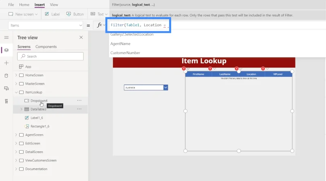Close the Tree view panel
The image size is (326, 181).
coord(81,37)
